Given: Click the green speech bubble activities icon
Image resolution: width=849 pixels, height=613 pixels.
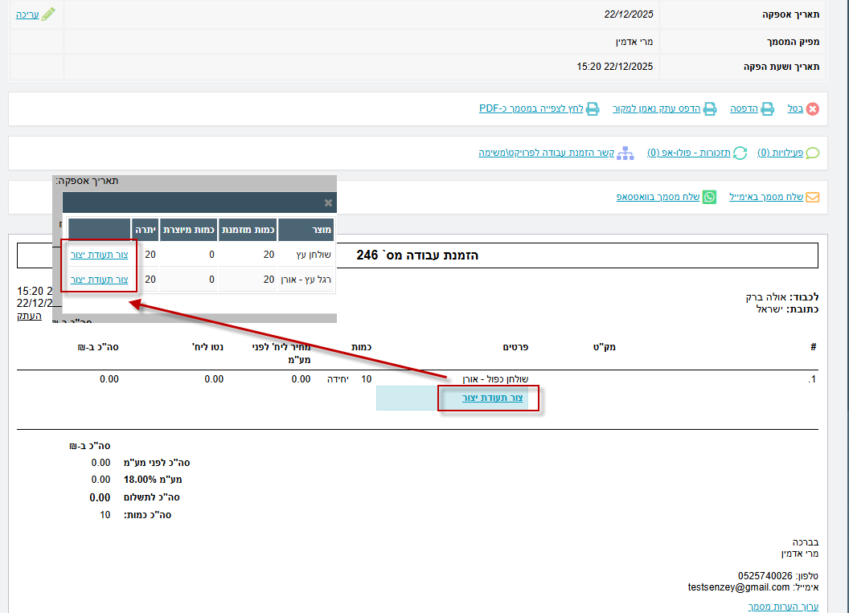Looking at the screenshot, I should tap(812, 153).
